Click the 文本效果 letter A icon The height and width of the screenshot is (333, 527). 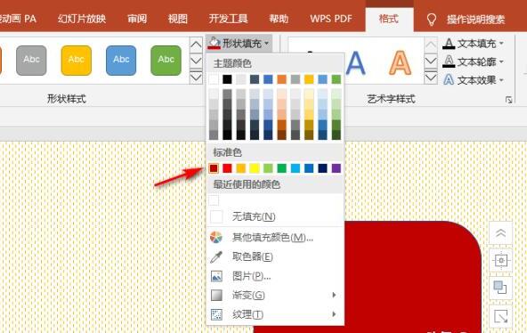(449, 80)
